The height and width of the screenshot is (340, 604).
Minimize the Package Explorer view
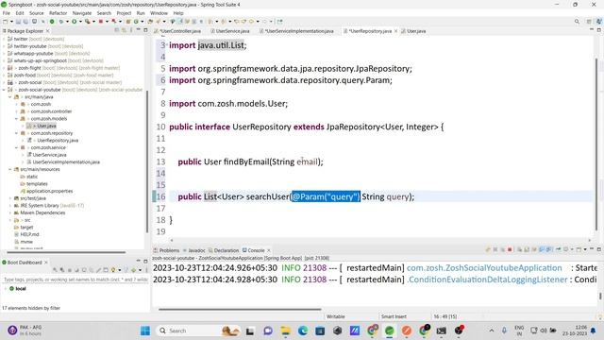coord(139,30)
